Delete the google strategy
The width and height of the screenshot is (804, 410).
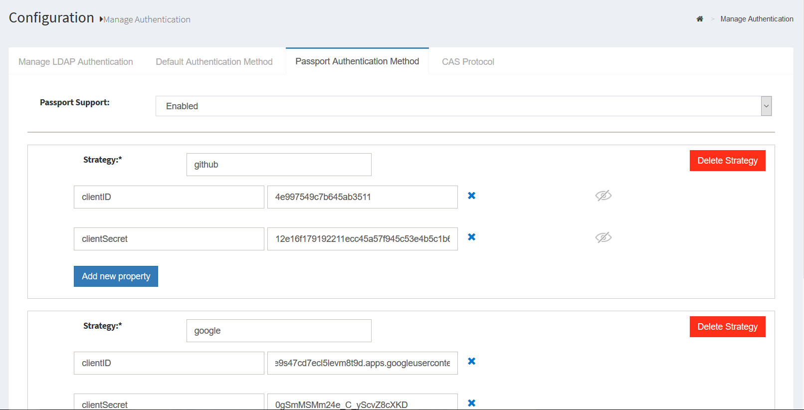tap(727, 327)
